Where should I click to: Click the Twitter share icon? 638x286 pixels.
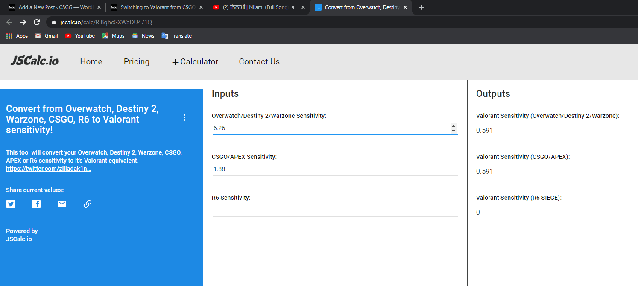tap(11, 204)
